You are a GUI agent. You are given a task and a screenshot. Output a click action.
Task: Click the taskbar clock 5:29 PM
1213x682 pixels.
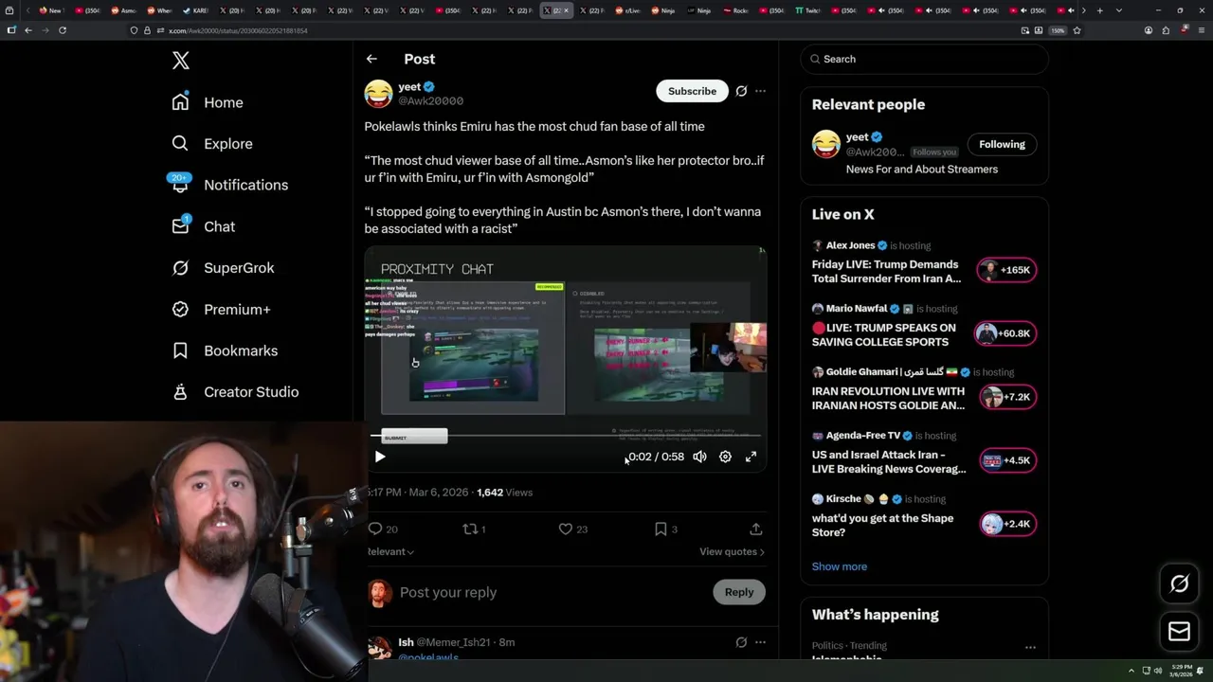point(1180,670)
